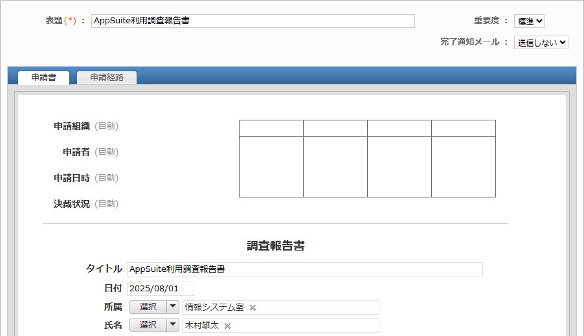The height and width of the screenshot is (336, 584).
Task: Switch to the 申請経路 tab
Action: (x=107, y=78)
